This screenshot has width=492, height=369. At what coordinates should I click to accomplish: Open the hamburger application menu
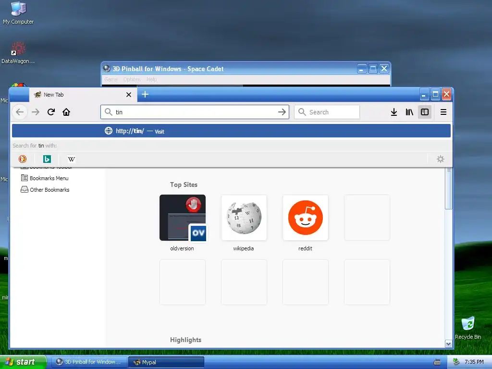[x=443, y=112]
